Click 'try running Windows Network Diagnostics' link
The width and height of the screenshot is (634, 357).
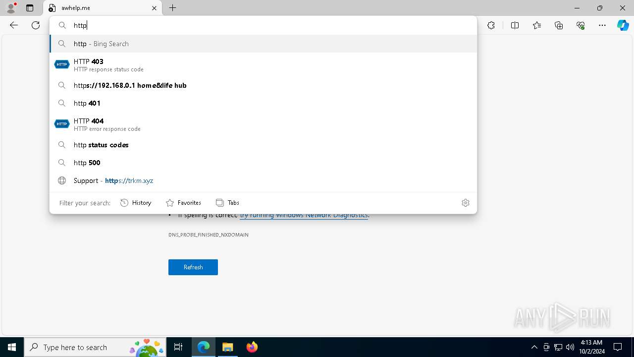tap(304, 215)
